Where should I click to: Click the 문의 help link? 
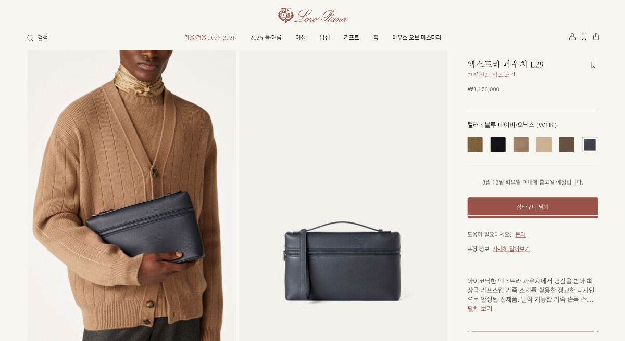click(520, 234)
